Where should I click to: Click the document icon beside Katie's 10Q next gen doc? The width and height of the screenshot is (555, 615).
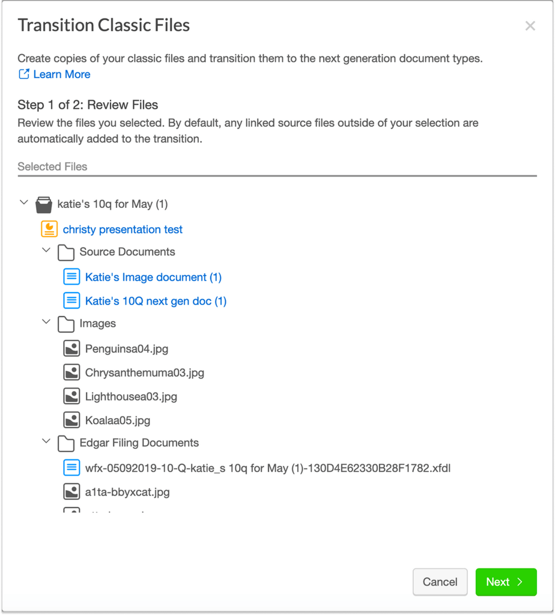(71, 300)
